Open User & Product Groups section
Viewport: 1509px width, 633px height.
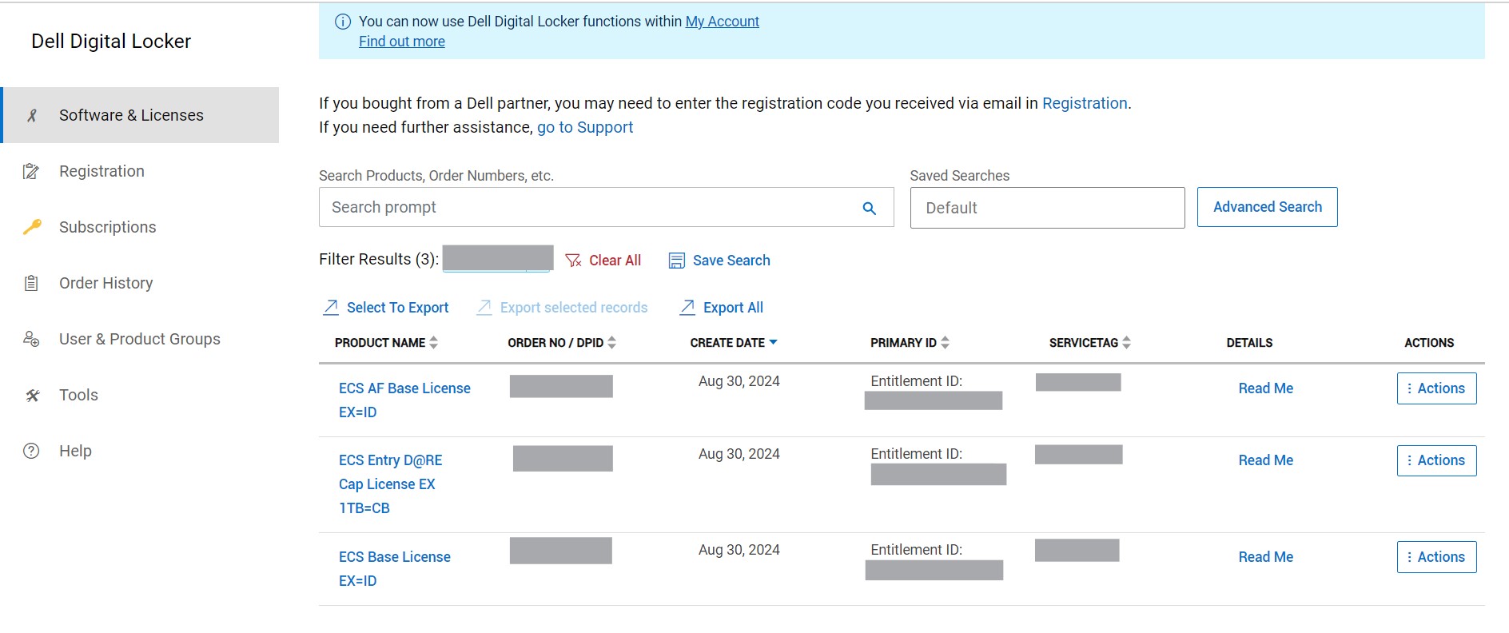tap(139, 339)
